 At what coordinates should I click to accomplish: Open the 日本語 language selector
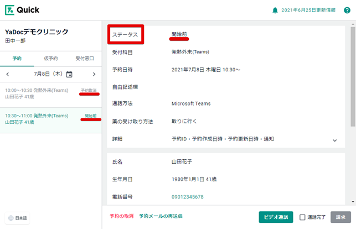point(18,218)
